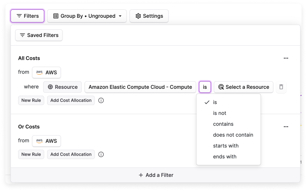Viewport: 307px width, 191px height.
Task: Choose the 'ends with' operator option
Action: point(228,157)
